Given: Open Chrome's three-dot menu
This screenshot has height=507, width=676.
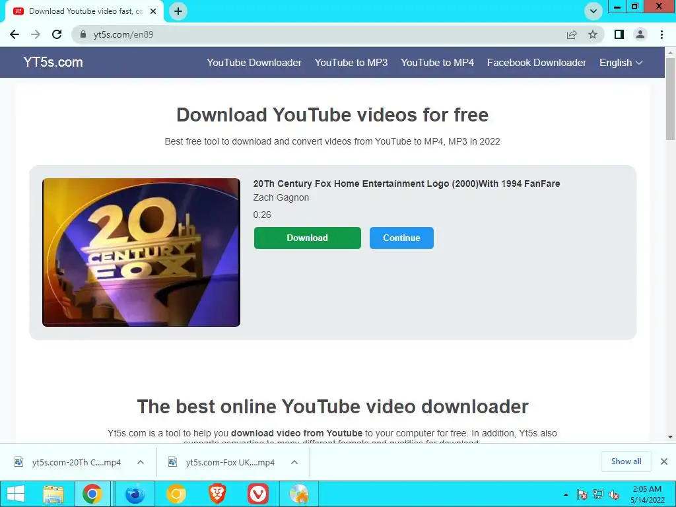Looking at the screenshot, I should (661, 34).
